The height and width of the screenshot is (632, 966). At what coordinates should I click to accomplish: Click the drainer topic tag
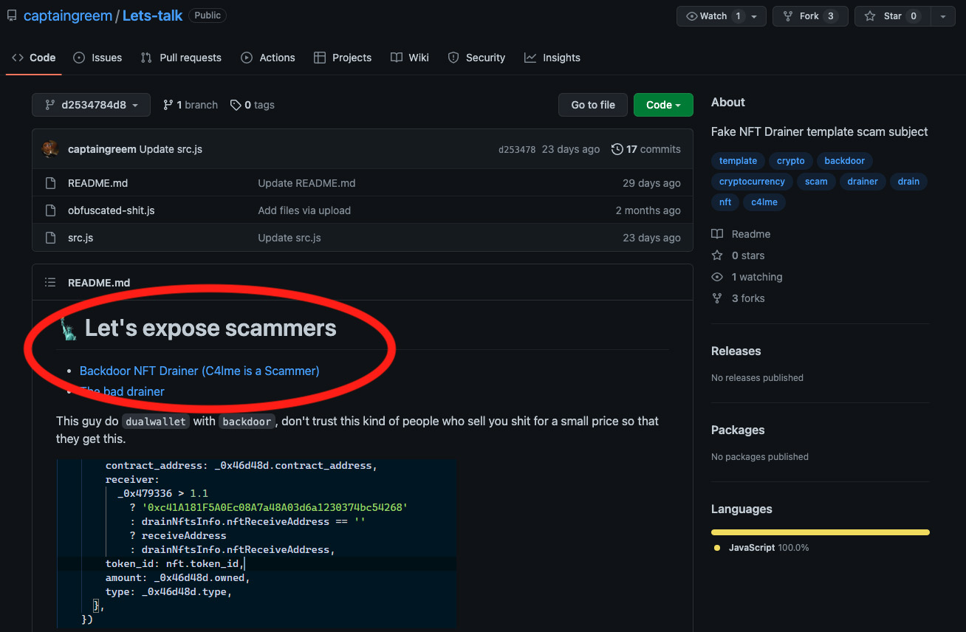click(x=863, y=181)
